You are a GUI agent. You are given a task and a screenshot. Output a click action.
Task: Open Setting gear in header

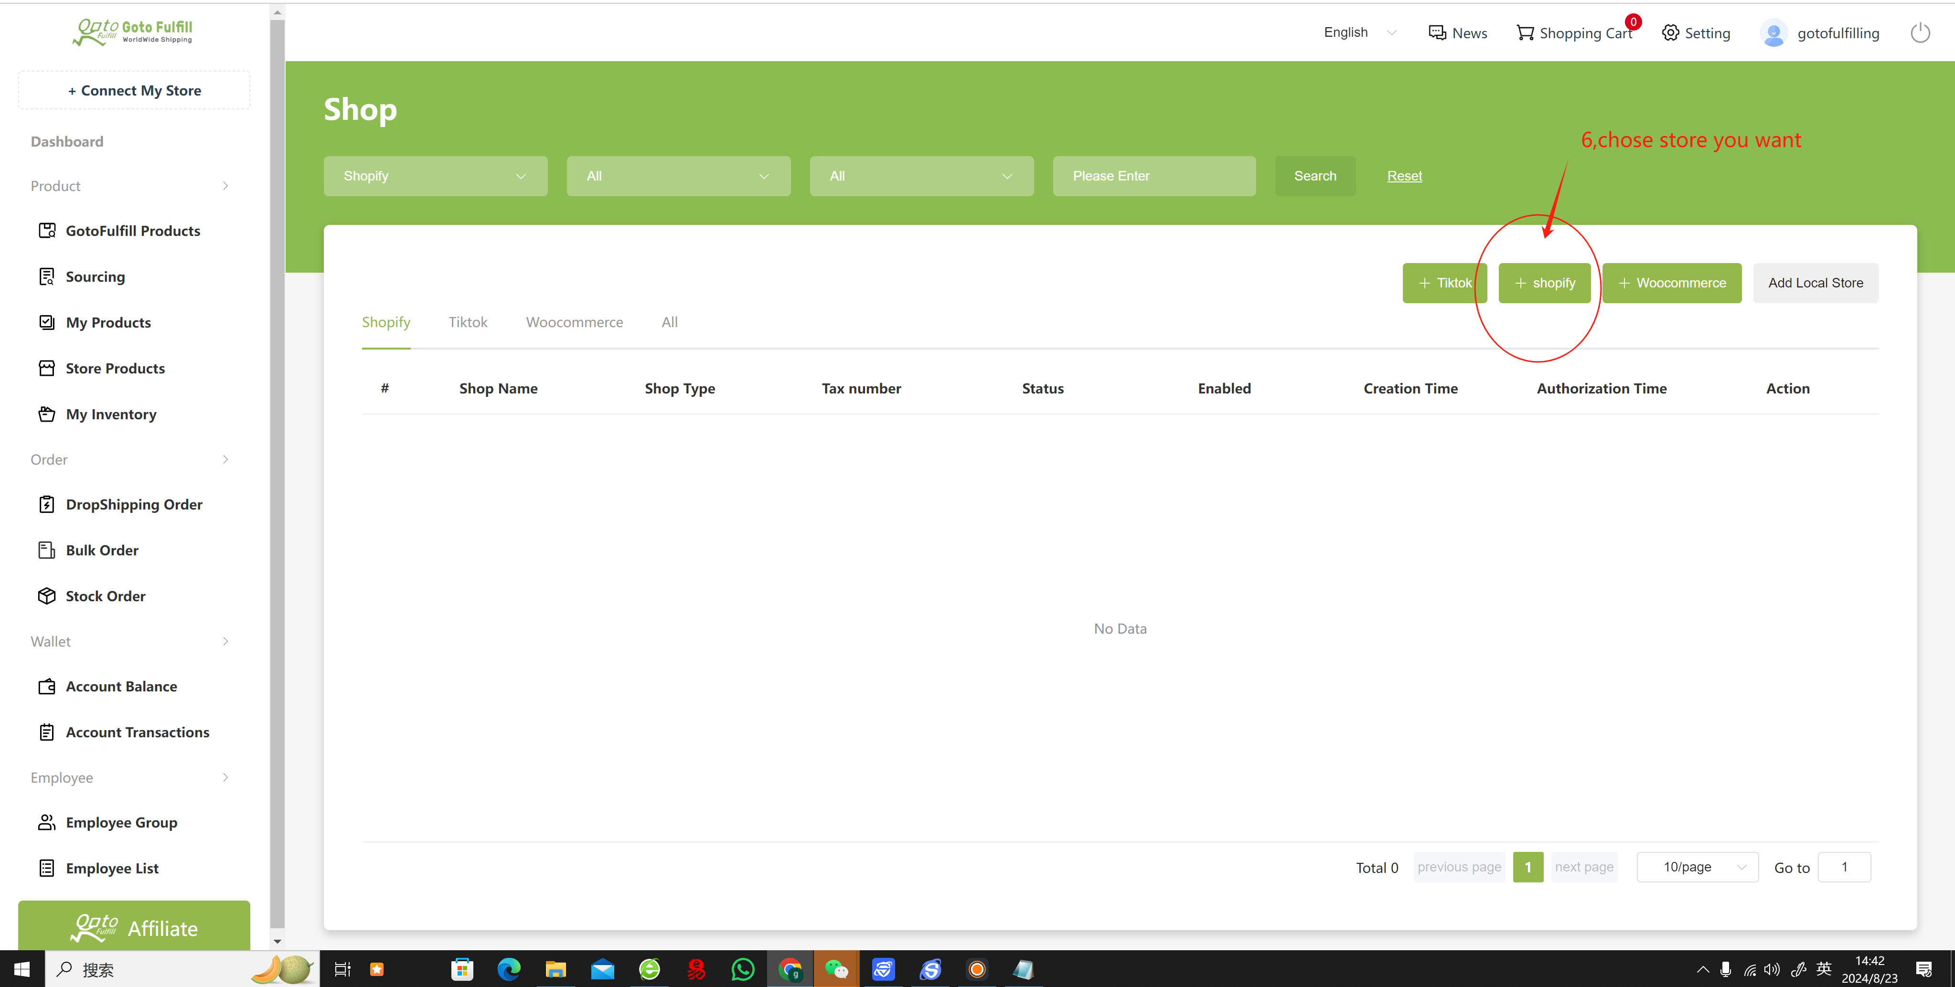click(1696, 32)
